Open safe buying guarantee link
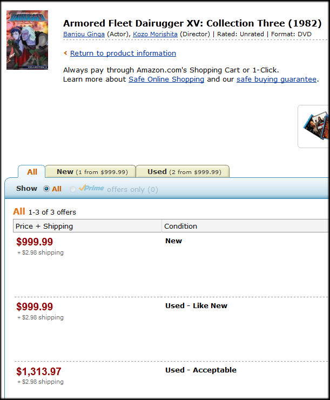 point(277,79)
